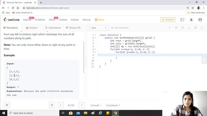Viewport: 207px width, 116px height.
Task: Click the Windows taskbar search box
Action: (x=33, y=113)
